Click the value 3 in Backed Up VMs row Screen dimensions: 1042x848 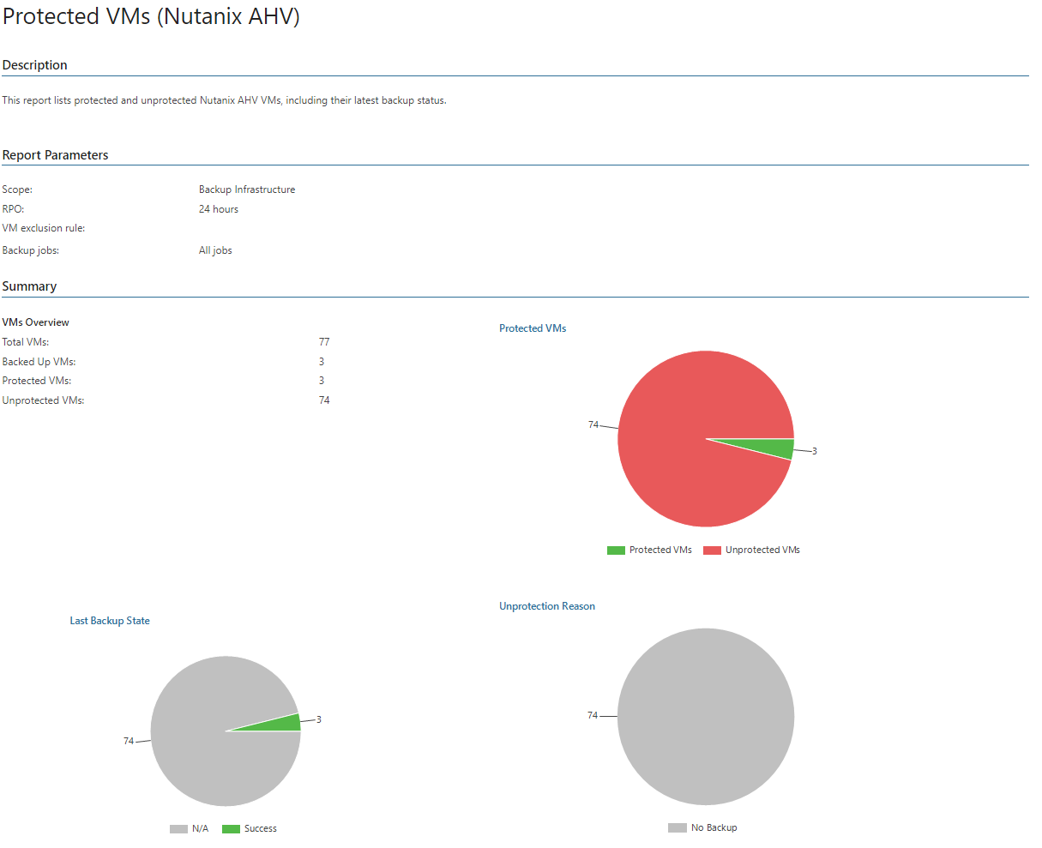pyautogui.click(x=322, y=362)
